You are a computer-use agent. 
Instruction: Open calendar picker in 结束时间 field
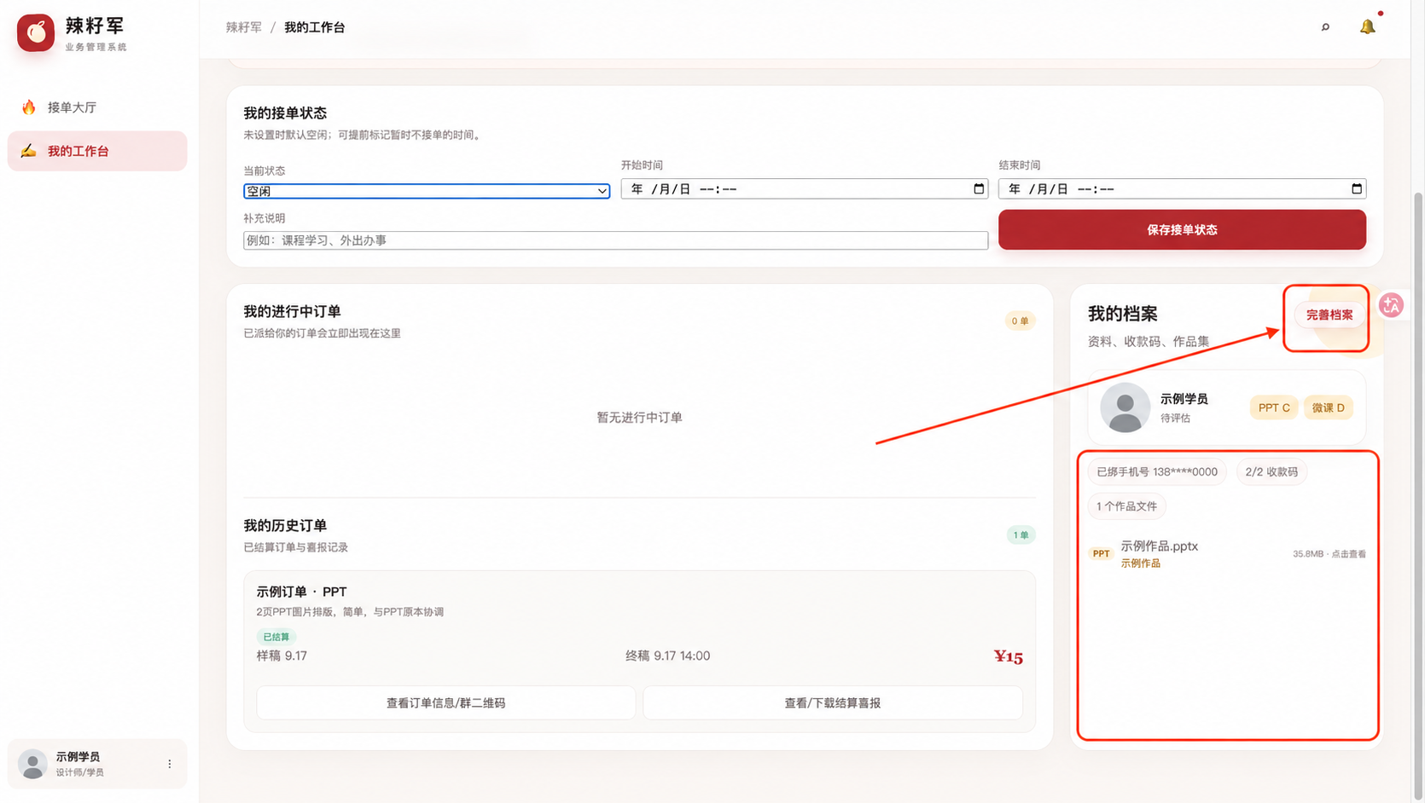click(x=1357, y=188)
